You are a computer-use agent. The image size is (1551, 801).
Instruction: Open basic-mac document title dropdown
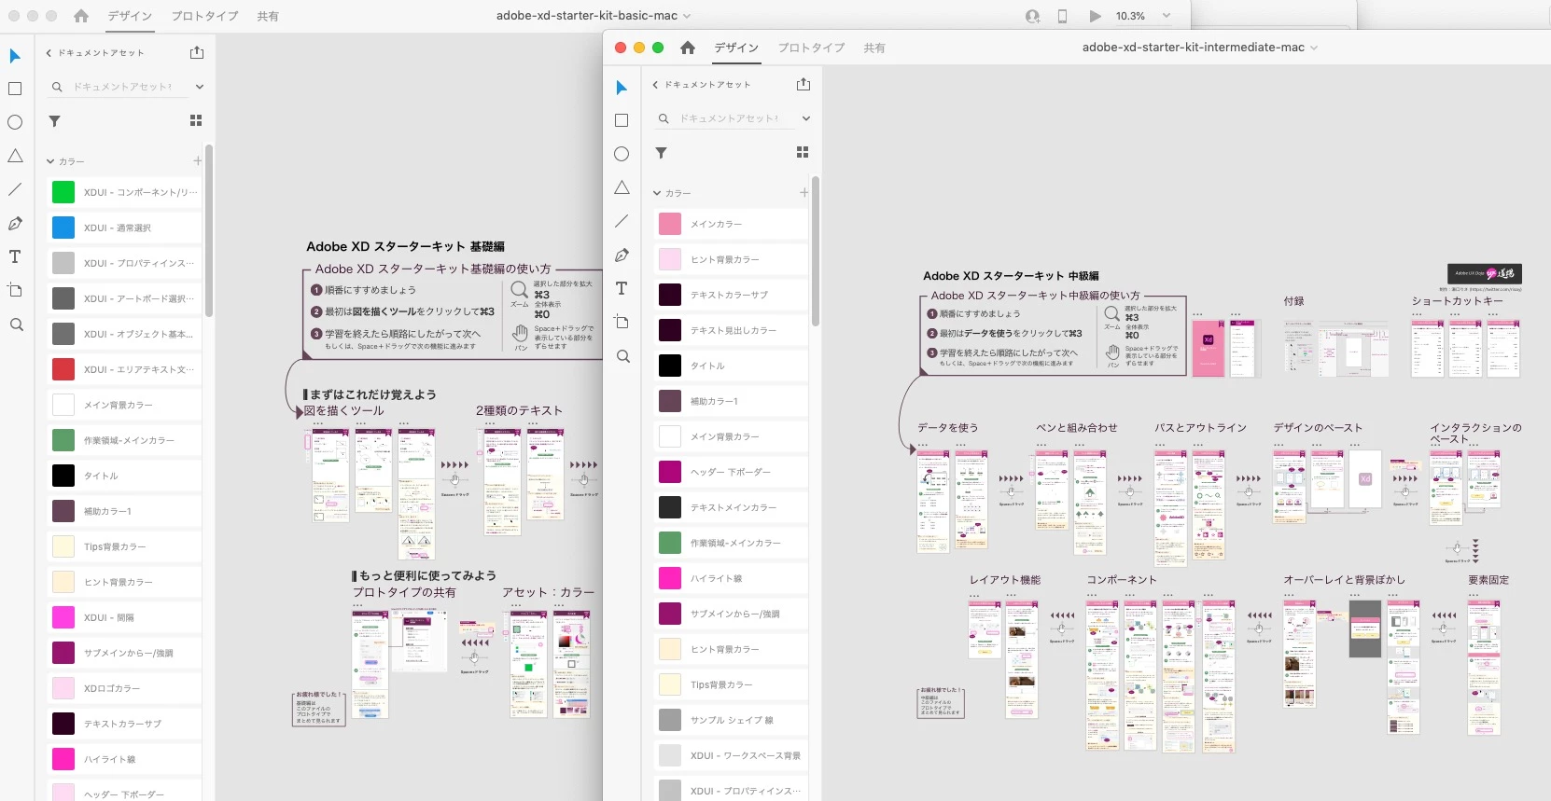pyautogui.click(x=687, y=16)
